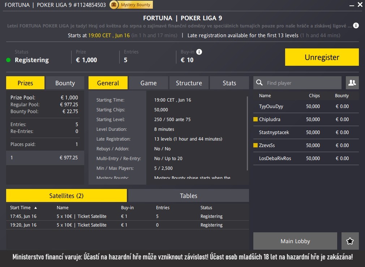
Task: Click the Places paid: 1 row
Action: [x=44, y=144]
